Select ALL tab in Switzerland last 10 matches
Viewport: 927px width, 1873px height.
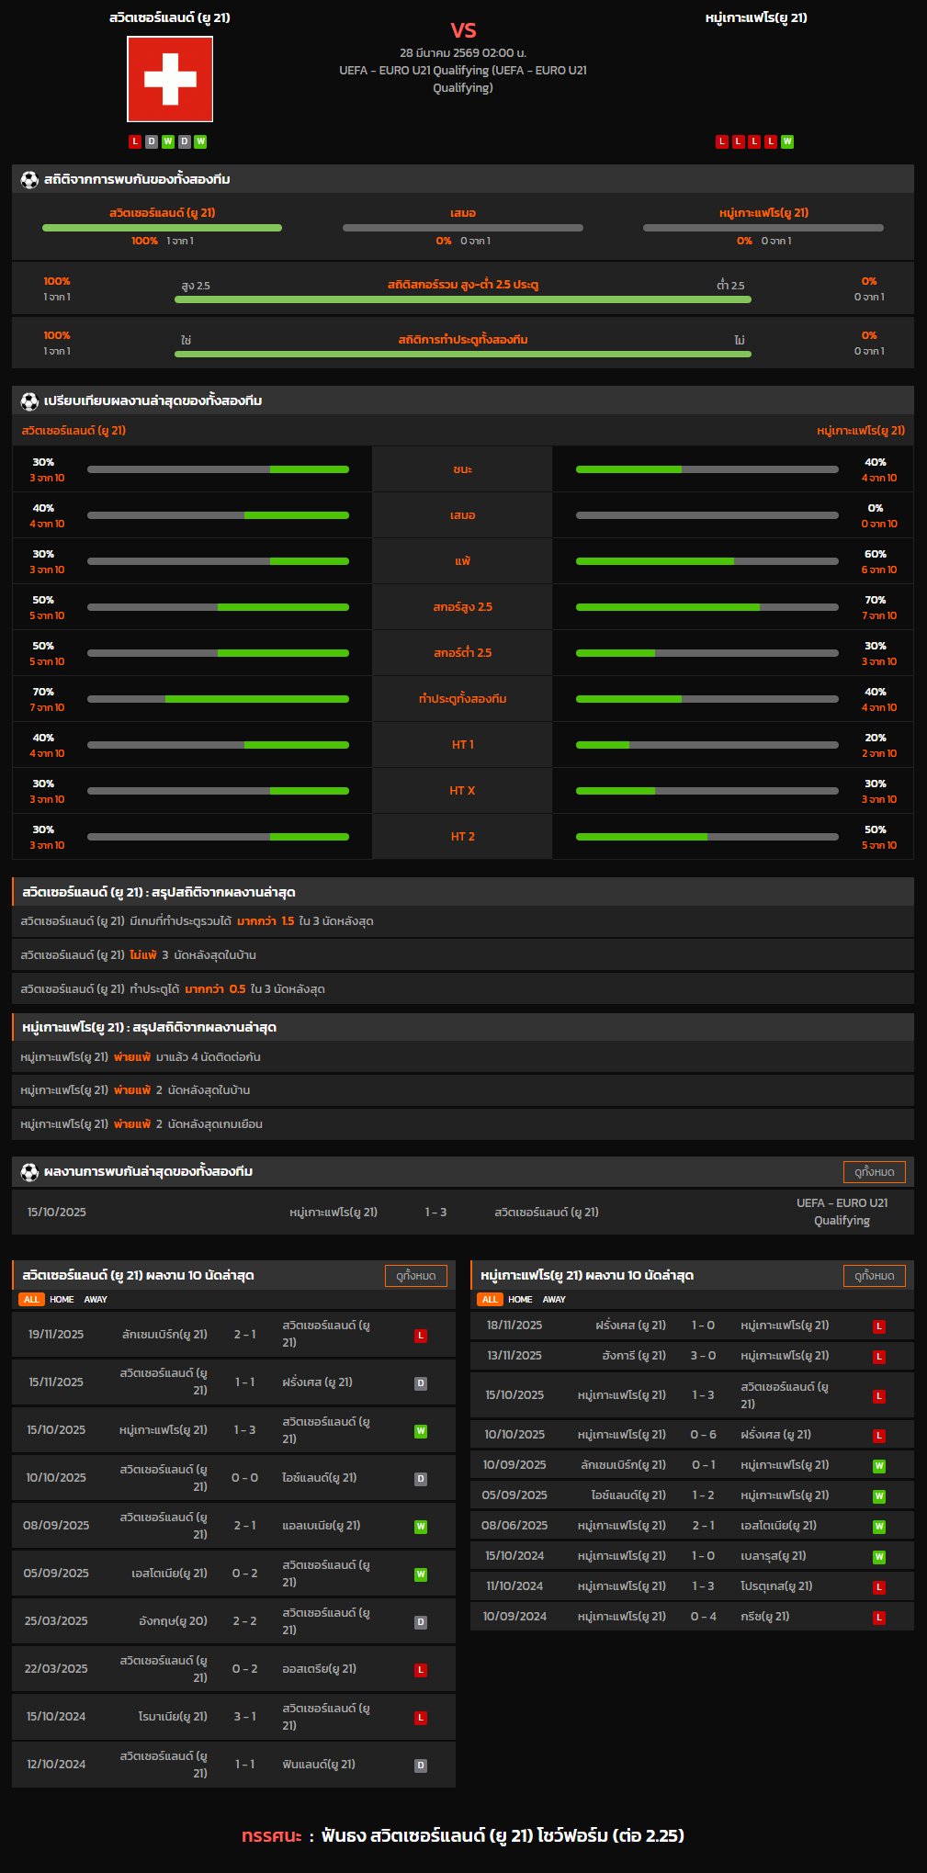point(31,1300)
